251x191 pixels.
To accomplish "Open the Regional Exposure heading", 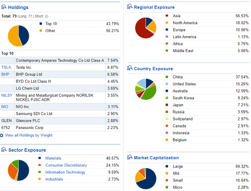I will click(x=154, y=7).
